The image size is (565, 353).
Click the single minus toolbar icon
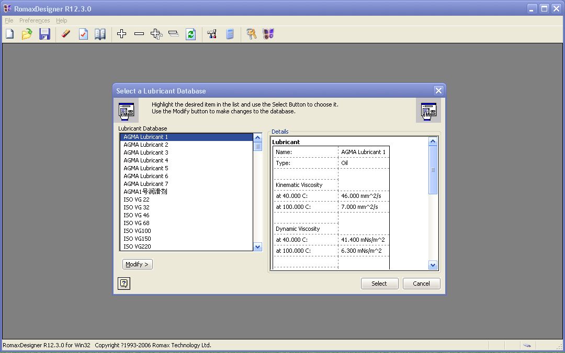click(x=139, y=34)
